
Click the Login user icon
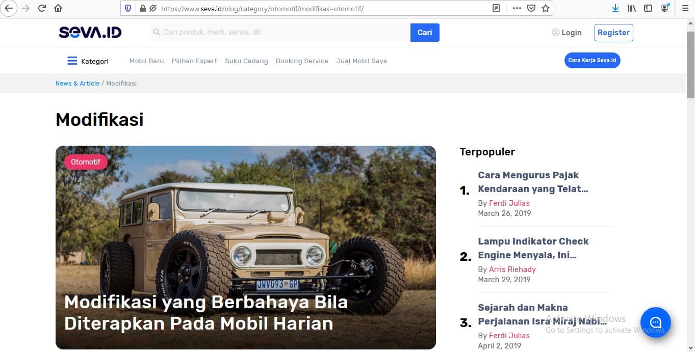[x=555, y=32]
